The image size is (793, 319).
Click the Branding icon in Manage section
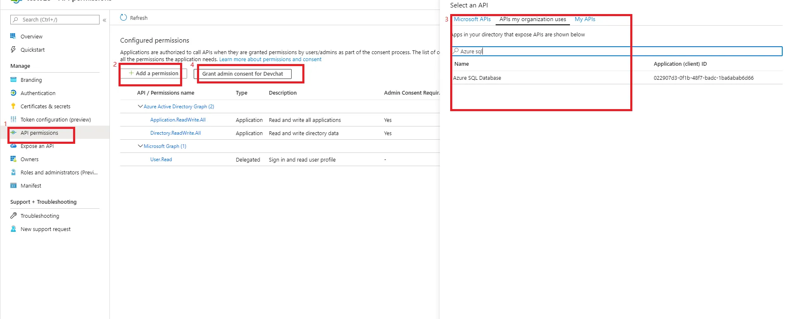(x=13, y=80)
